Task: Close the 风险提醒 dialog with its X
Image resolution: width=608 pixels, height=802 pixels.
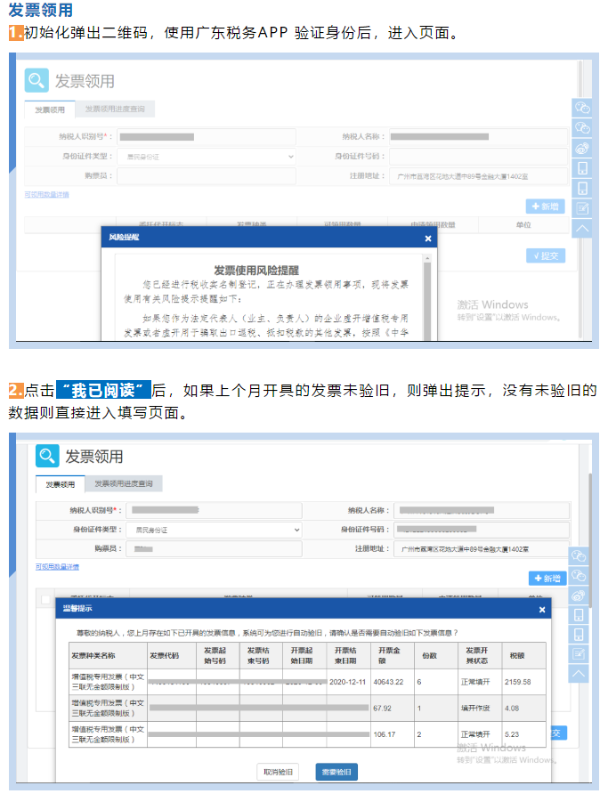Action: [427, 239]
